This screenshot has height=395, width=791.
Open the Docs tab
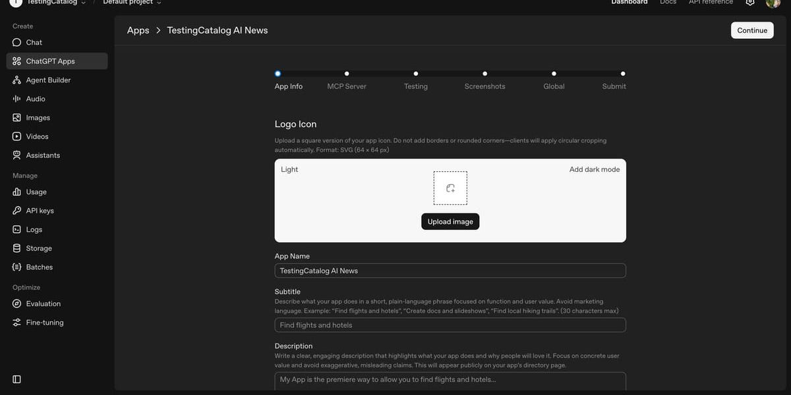click(x=668, y=2)
